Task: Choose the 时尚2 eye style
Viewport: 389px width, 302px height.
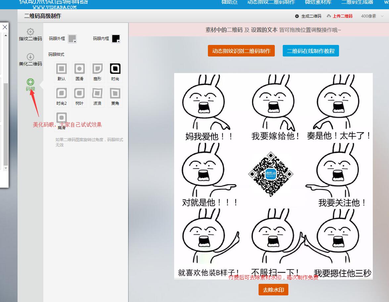Action: coord(62,96)
